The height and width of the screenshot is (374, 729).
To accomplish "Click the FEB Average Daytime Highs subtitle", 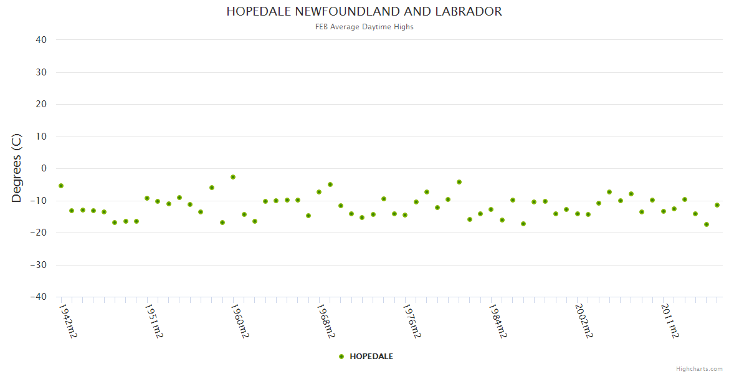I will tap(364, 27).
